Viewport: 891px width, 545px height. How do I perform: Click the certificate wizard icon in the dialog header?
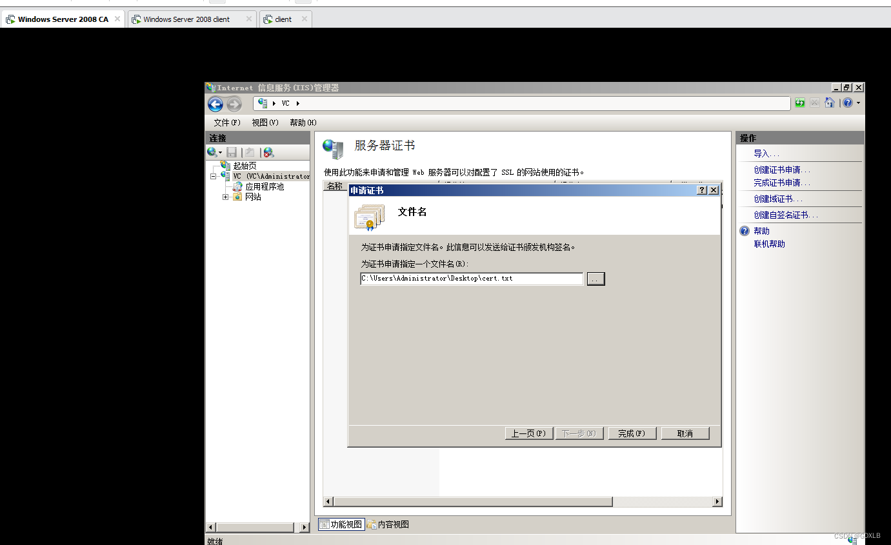click(369, 217)
